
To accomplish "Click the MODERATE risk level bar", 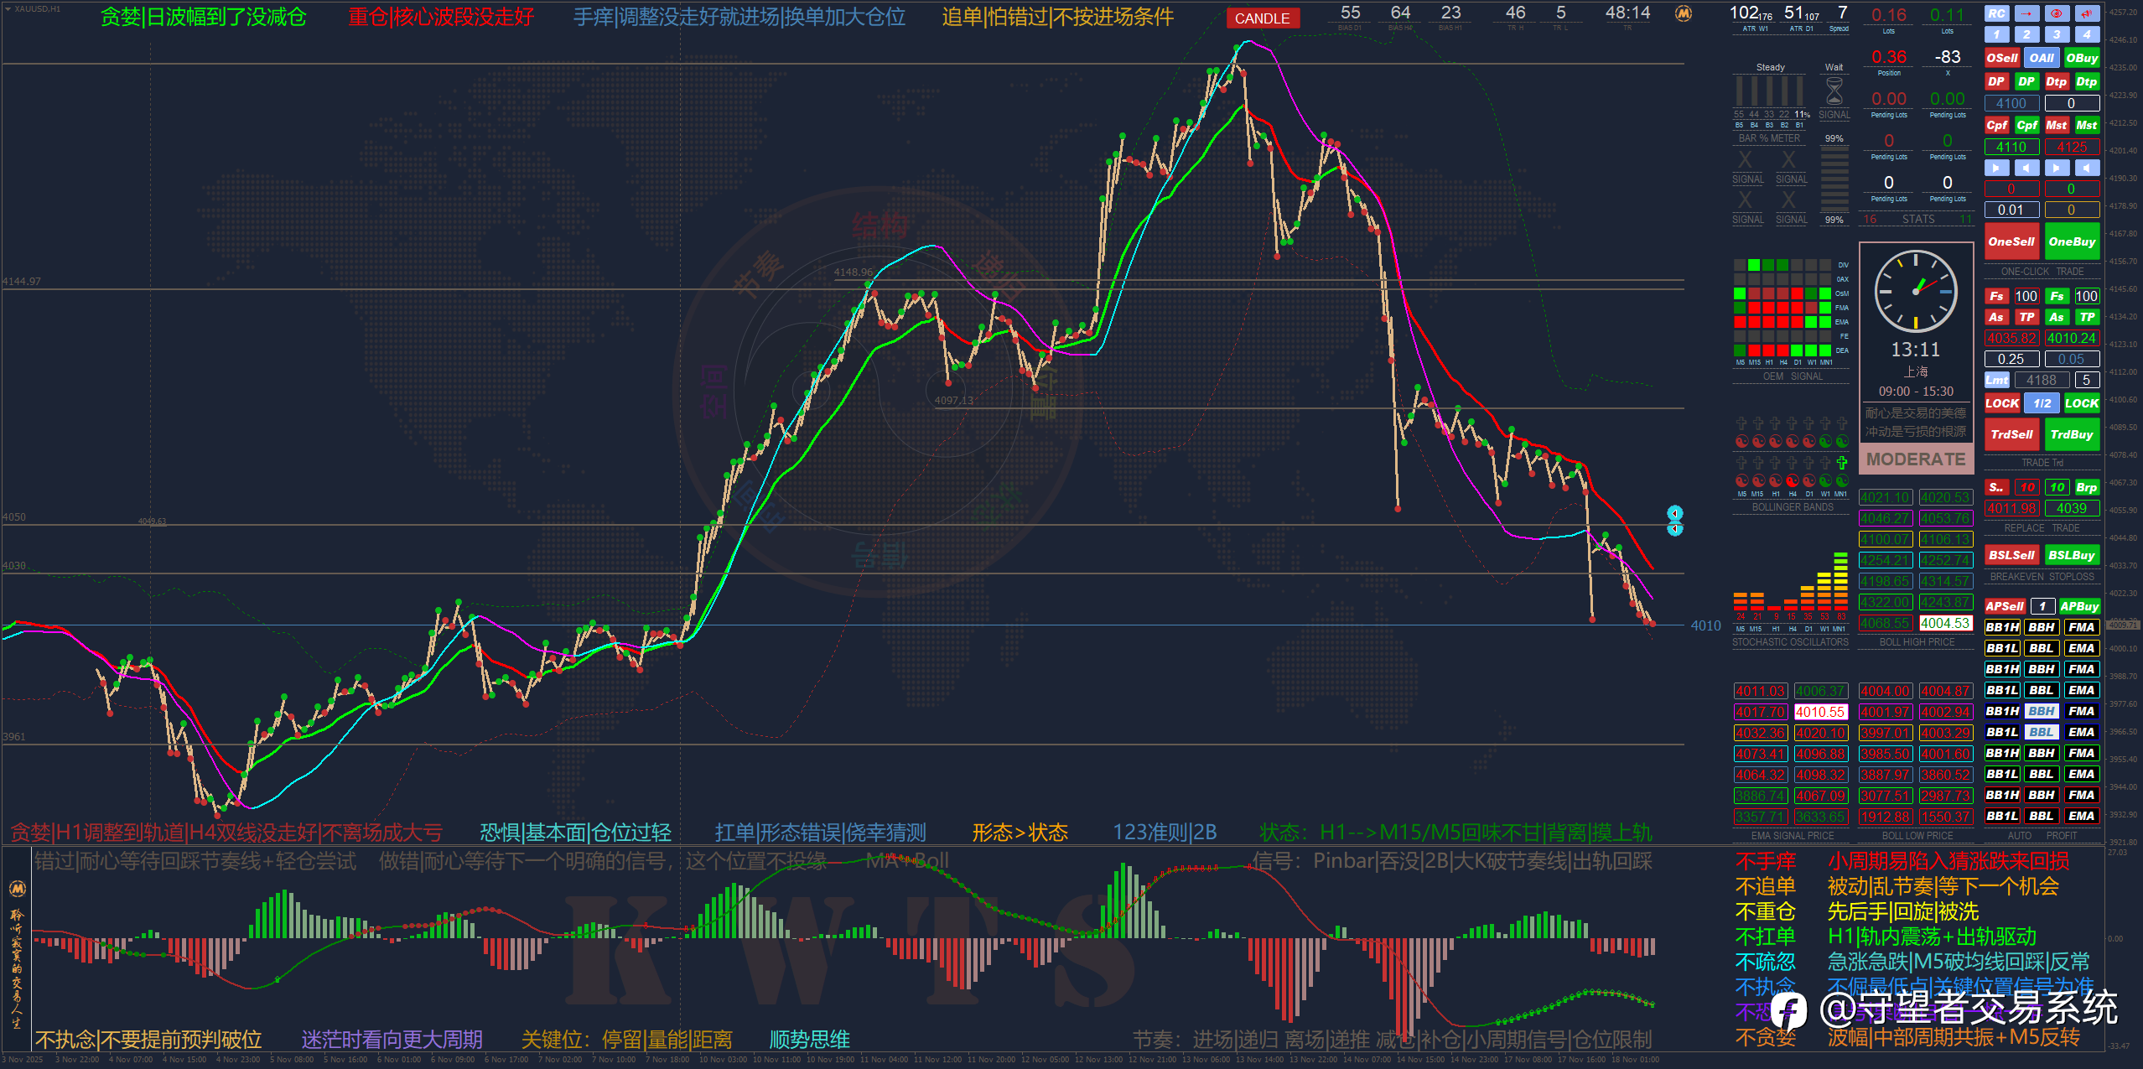I will tap(1916, 459).
